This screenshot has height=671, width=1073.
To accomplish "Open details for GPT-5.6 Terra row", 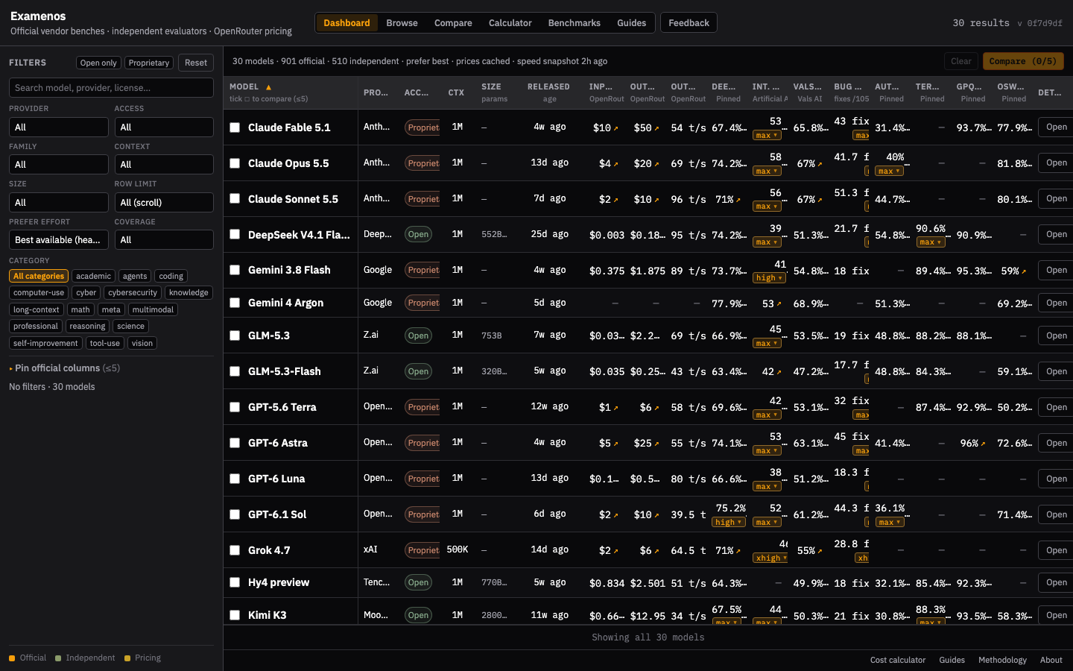I will click(x=1056, y=407).
